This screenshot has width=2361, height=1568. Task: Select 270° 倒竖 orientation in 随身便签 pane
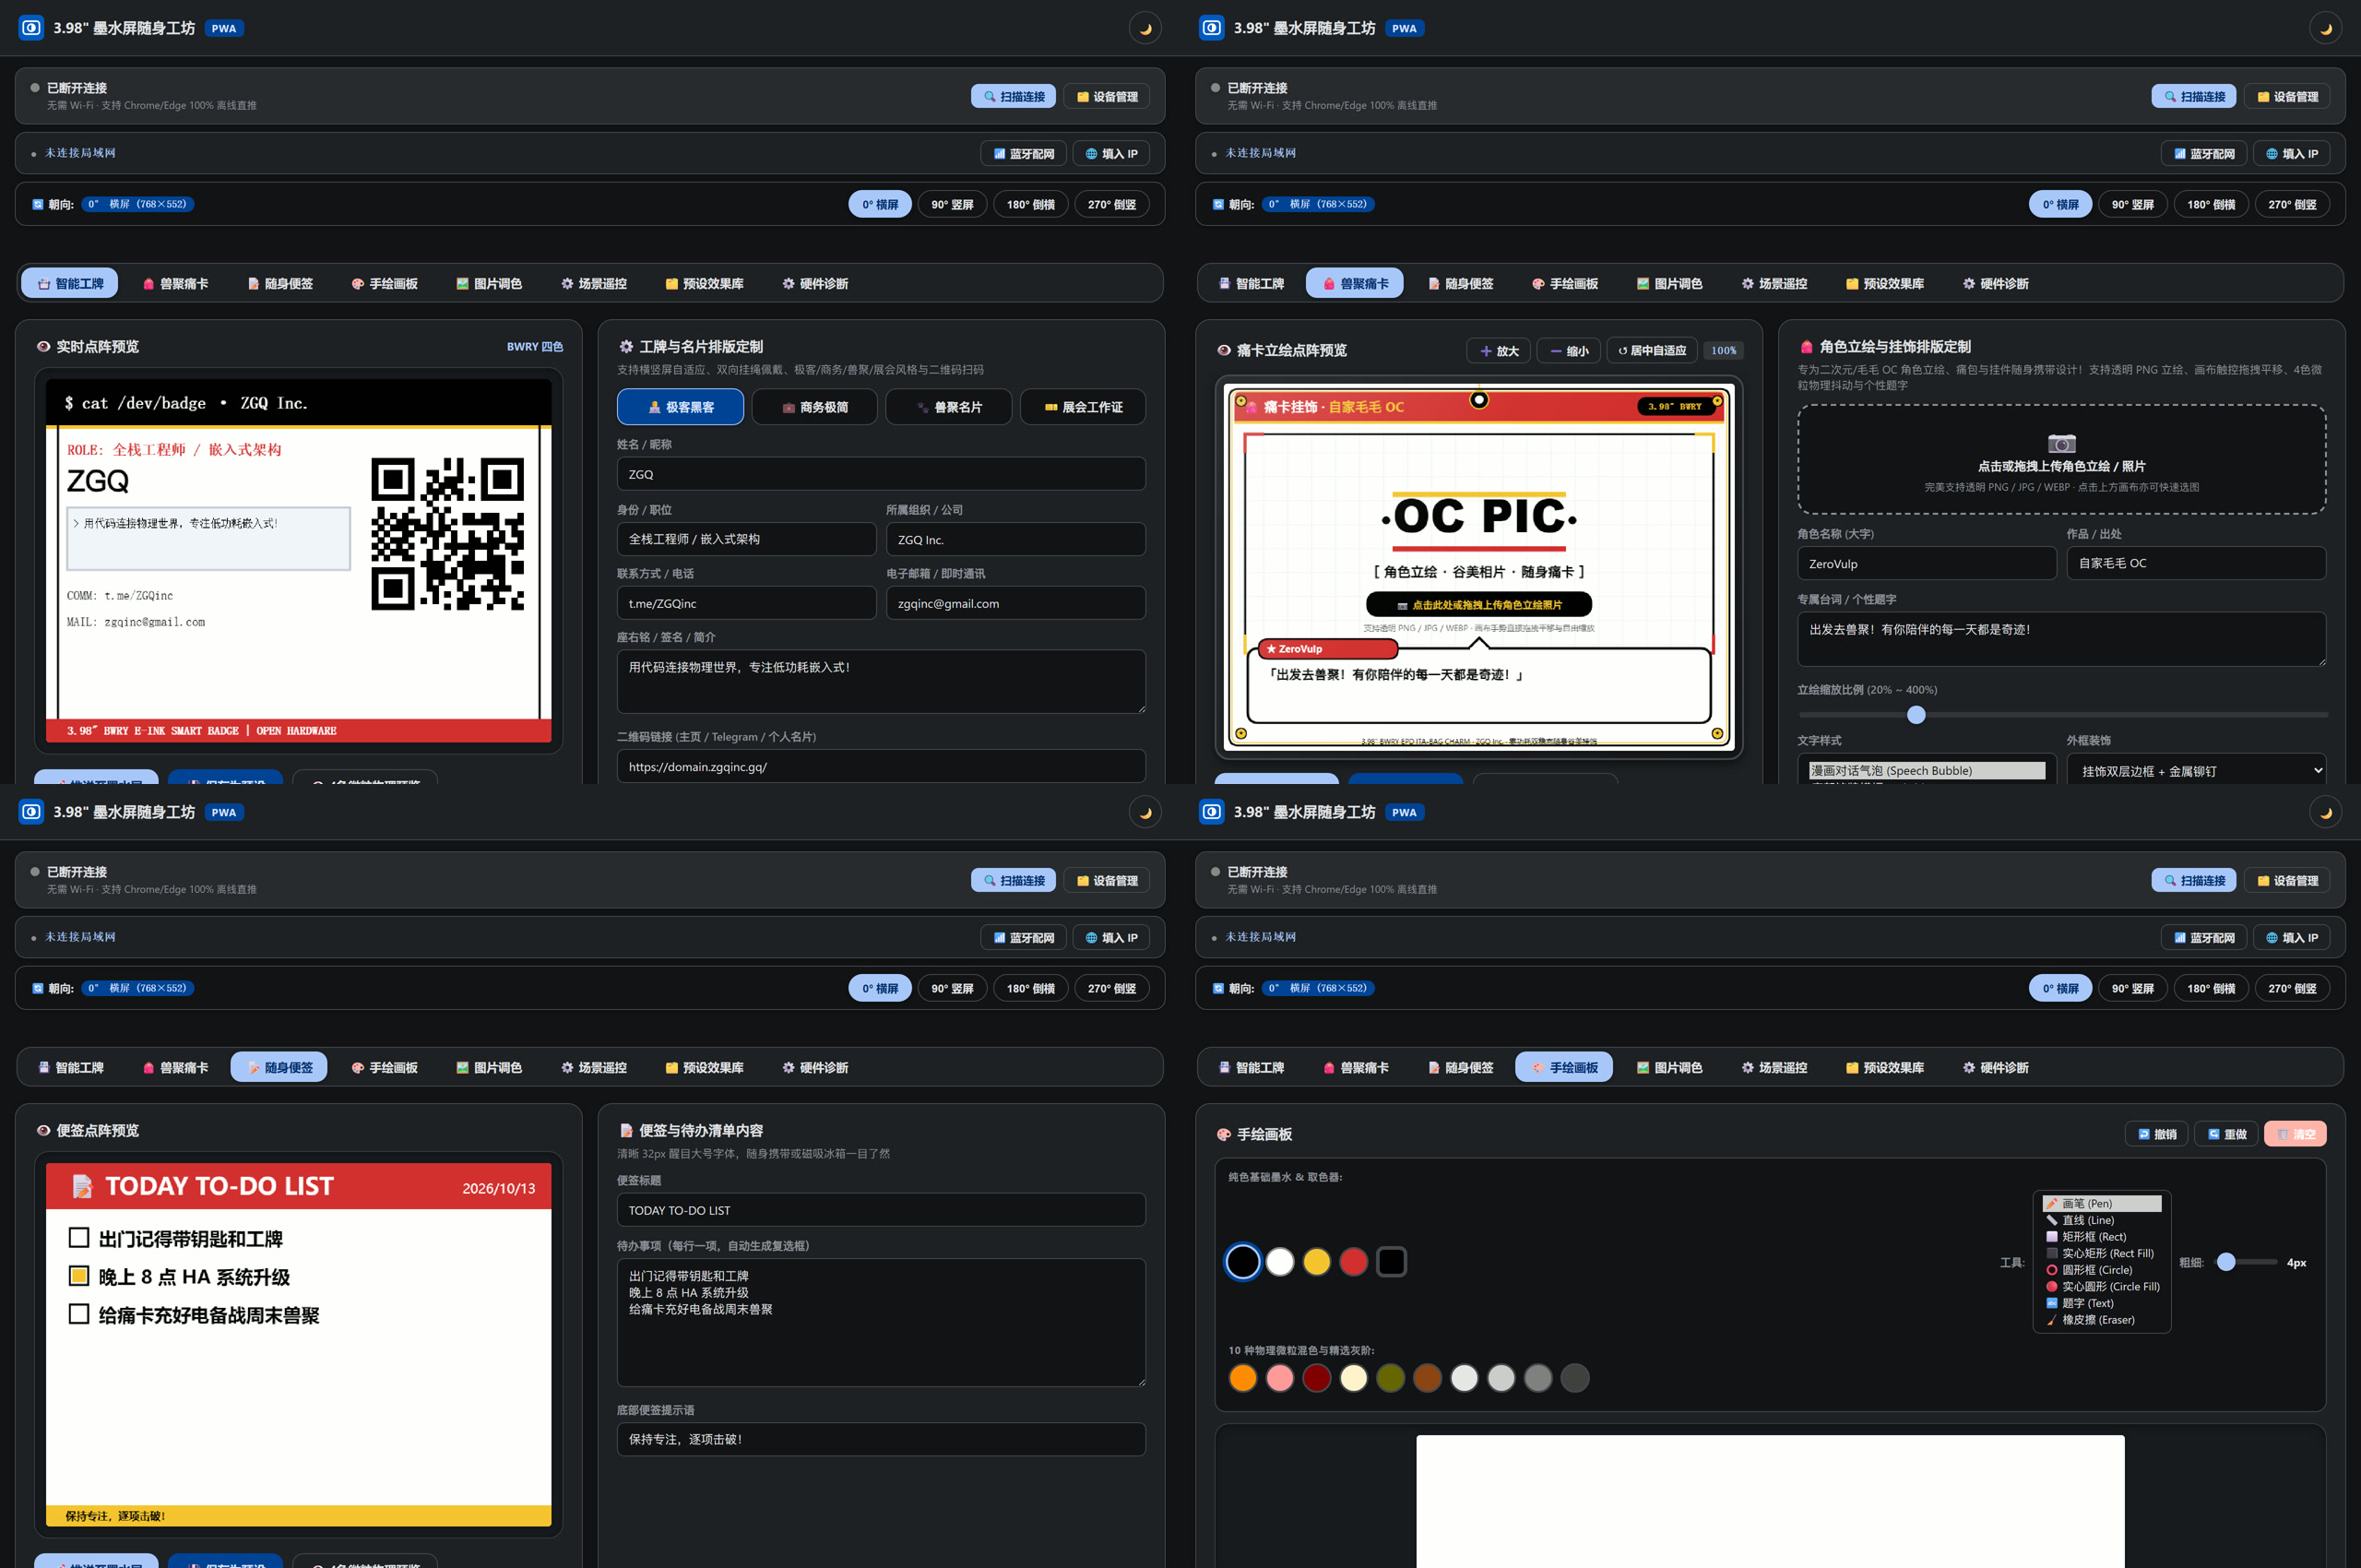(x=1111, y=988)
